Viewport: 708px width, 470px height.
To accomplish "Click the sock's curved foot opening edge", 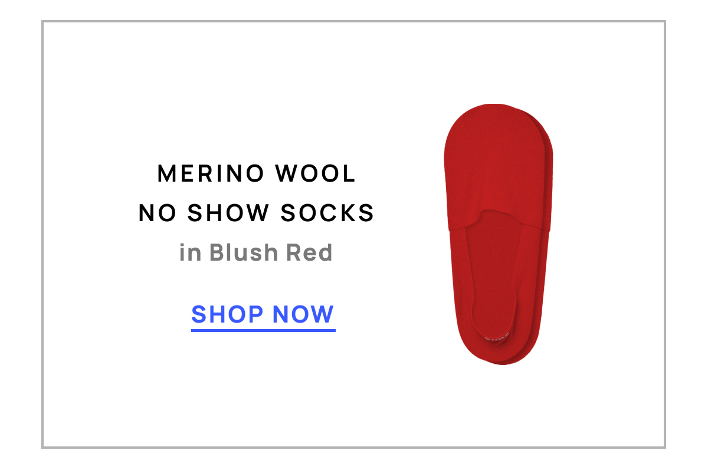I will pyautogui.click(x=499, y=217).
